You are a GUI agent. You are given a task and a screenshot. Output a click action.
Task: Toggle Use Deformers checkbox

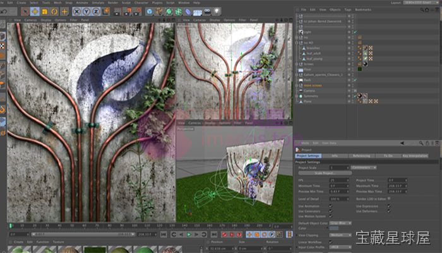coord(389,211)
